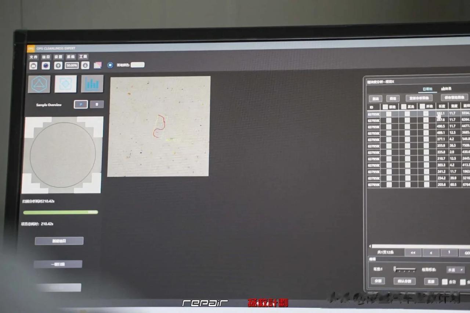Click the blue camera lens toolbar icon
The width and height of the screenshot is (470, 313).
click(46, 65)
